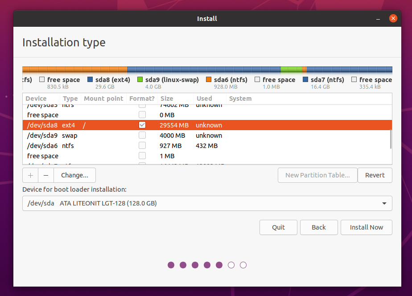Uncheck Format checkbox for /dev/sda8
Screen dimensions: 412x296
(x=142, y=125)
